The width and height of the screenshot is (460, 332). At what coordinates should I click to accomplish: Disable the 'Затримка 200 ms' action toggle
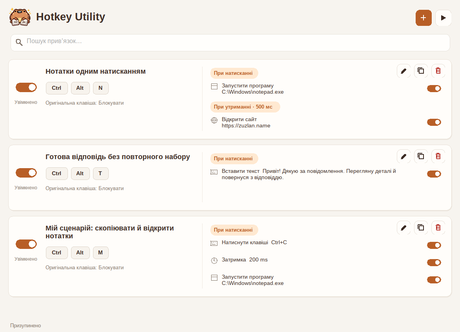[434, 263]
